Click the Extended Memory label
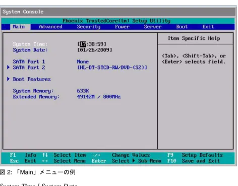This screenshot has width=238, height=186. (x=36, y=97)
